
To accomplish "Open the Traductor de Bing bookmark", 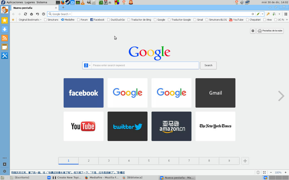I will [139, 20].
